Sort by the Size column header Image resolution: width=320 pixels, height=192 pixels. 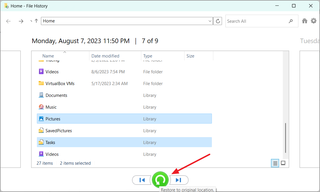[190, 56]
